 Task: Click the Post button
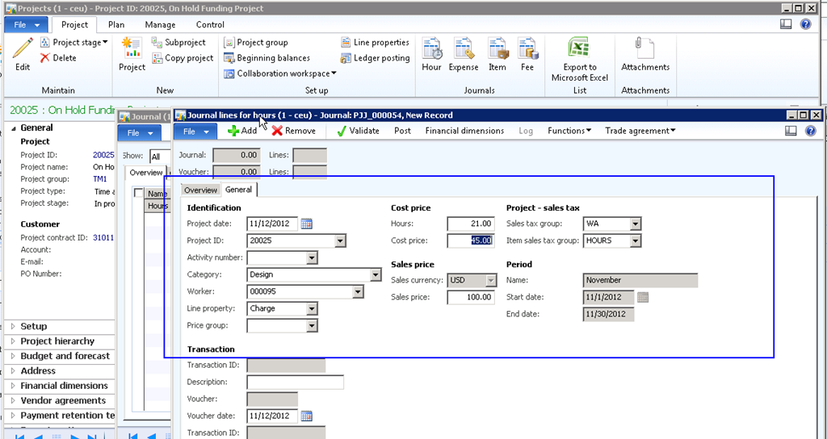pos(402,131)
